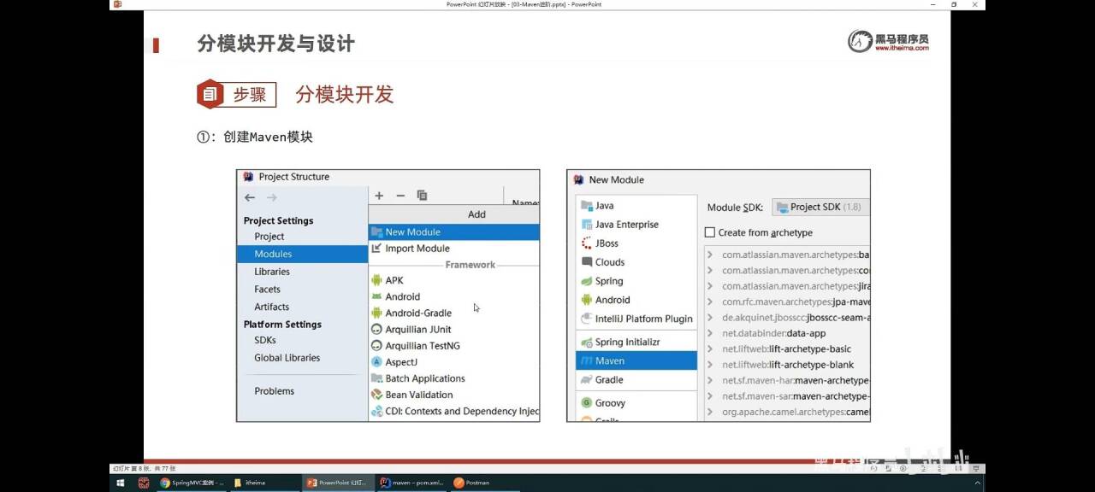Click the slide title 分模块开发与设计
This screenshot has height=492, width=1095.
pos(275,44)
